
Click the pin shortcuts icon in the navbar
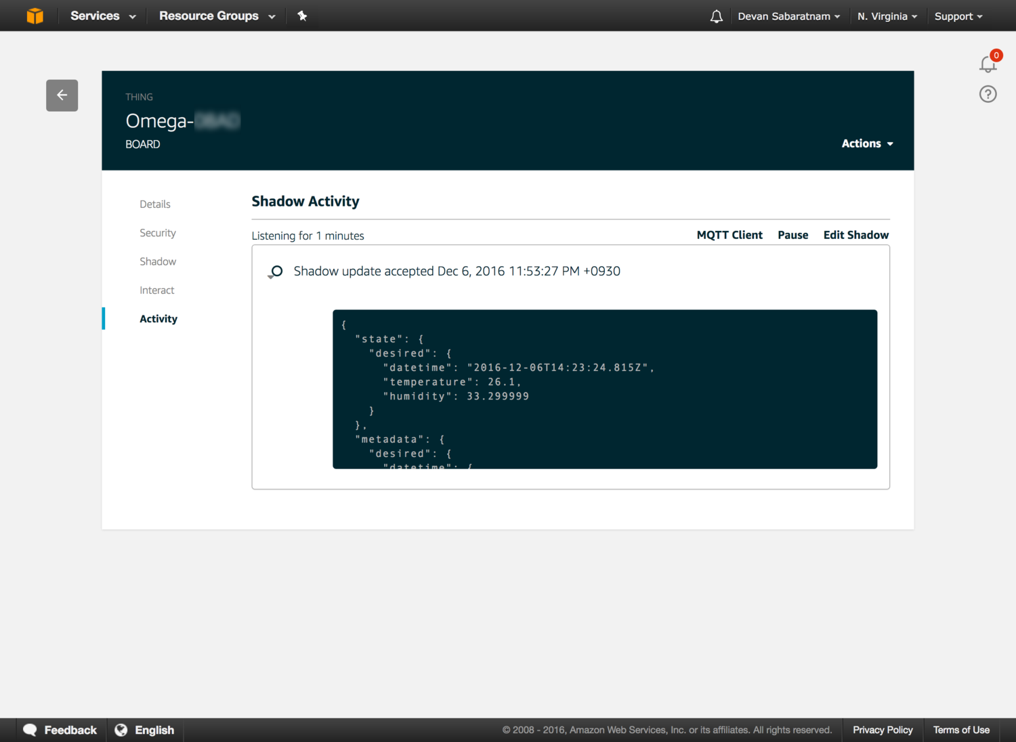[302, 16]
